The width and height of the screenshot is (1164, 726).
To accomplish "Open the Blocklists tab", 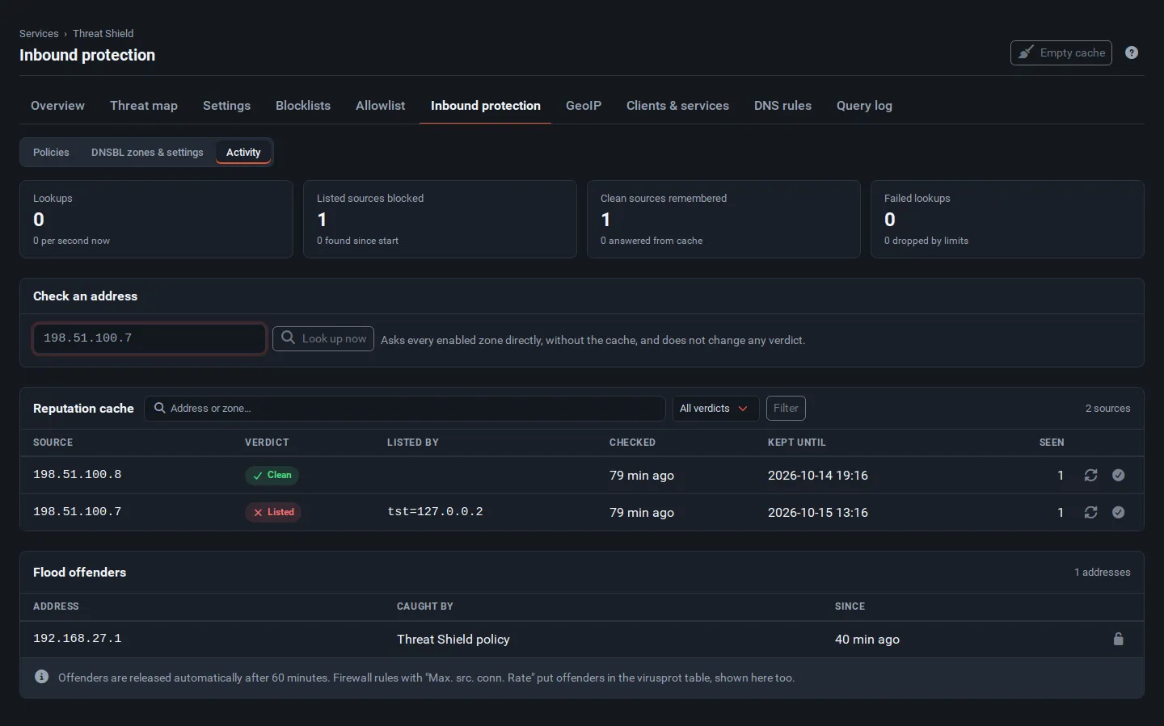I will click(x=303, y=106).
